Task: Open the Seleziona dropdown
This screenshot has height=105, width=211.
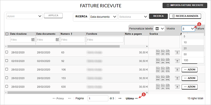Action: point(133,17)
